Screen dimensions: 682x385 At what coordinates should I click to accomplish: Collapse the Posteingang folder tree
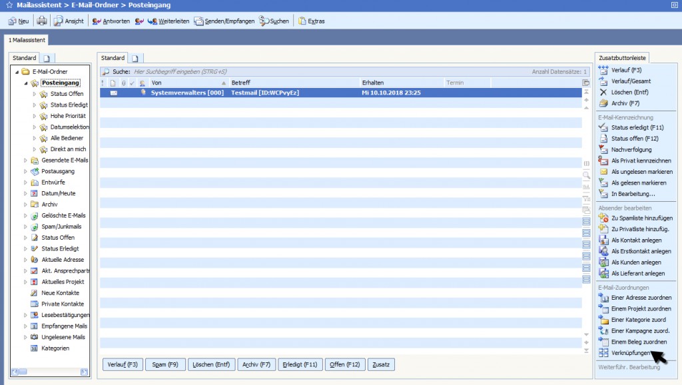click(26, 83)
